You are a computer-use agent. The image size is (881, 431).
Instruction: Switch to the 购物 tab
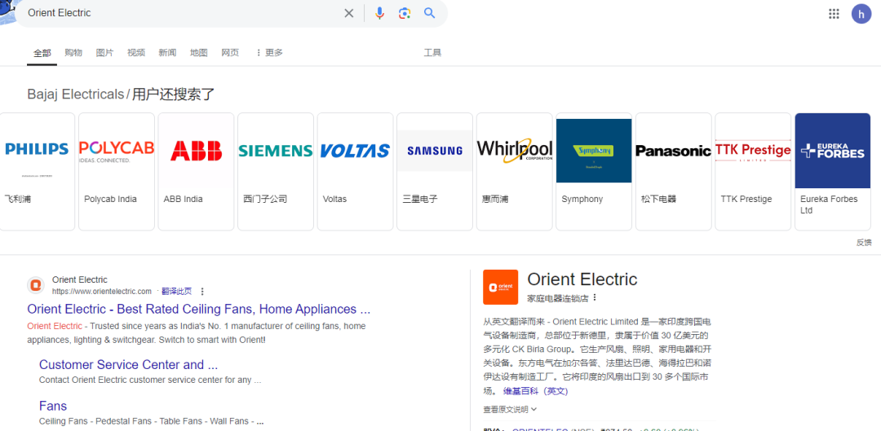pos(73,53)
